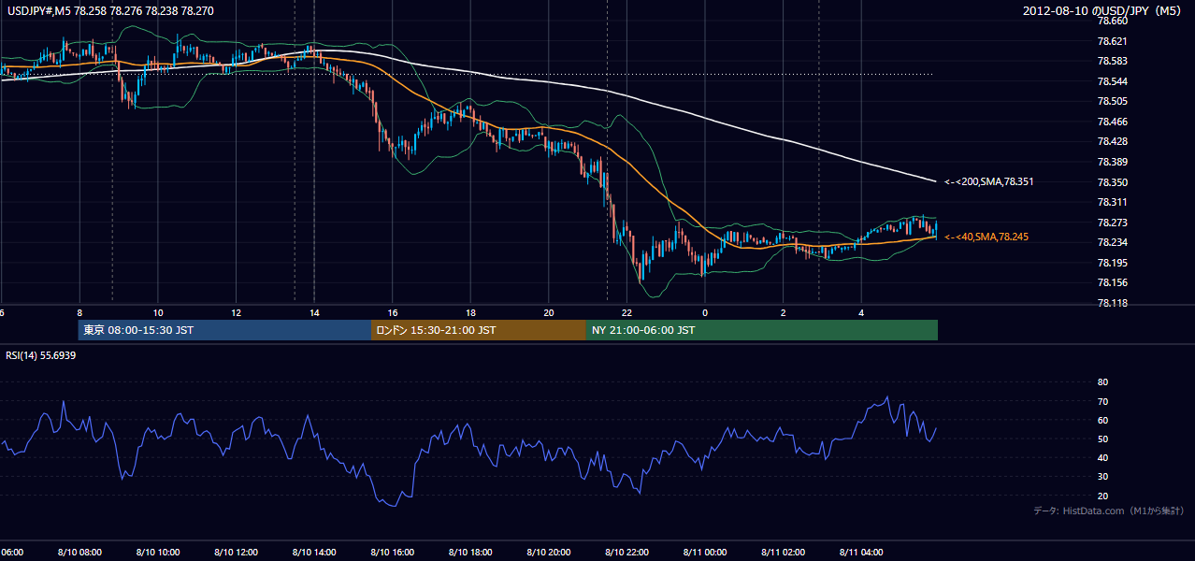Click price axis value 78.428
Screen dimensions: 1195x561
click(x=1112, y=141)
